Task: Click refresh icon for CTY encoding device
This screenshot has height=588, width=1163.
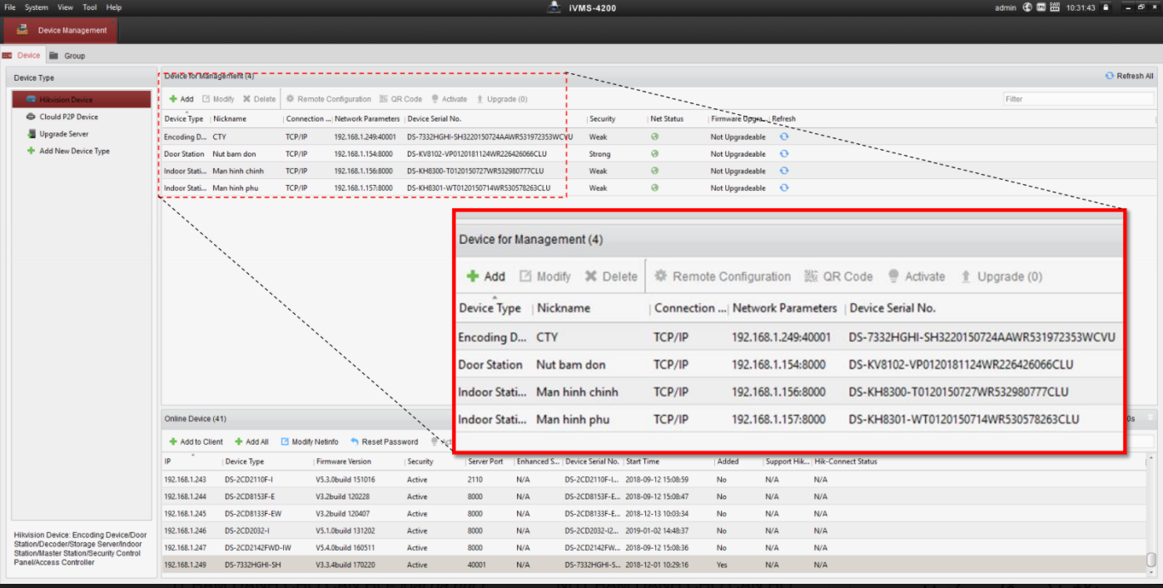Action: [784, 137]
